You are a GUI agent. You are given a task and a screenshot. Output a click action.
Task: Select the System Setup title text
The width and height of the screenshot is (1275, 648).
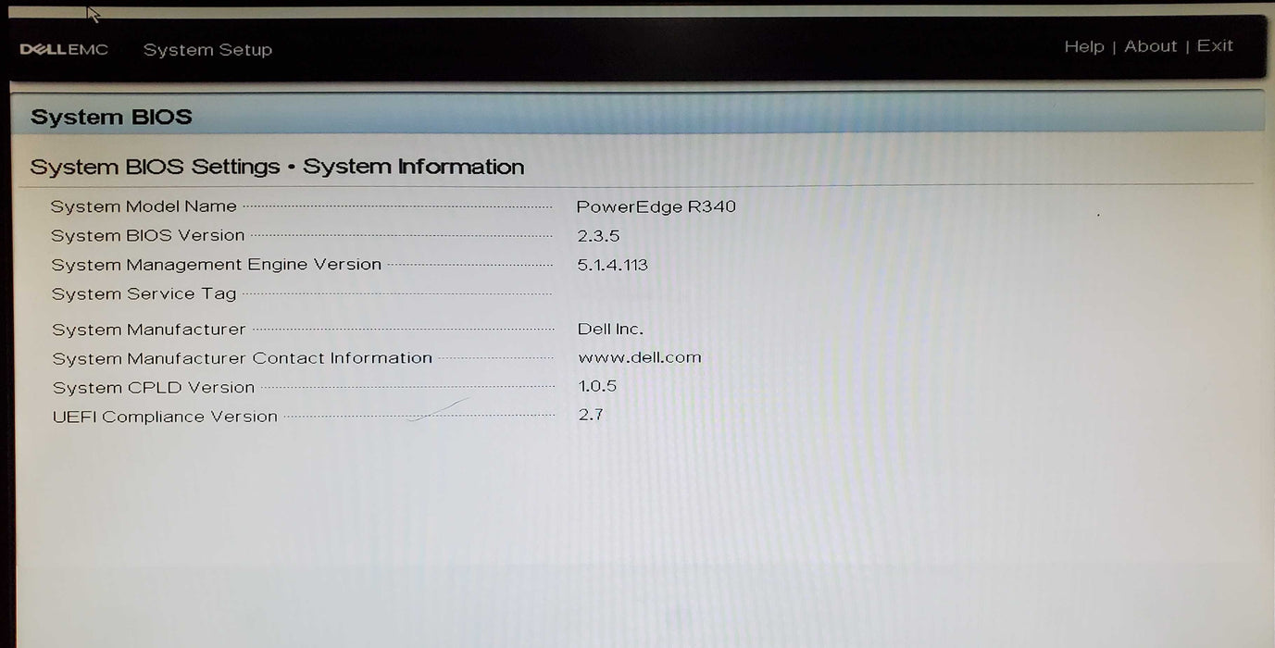[207, 50]
